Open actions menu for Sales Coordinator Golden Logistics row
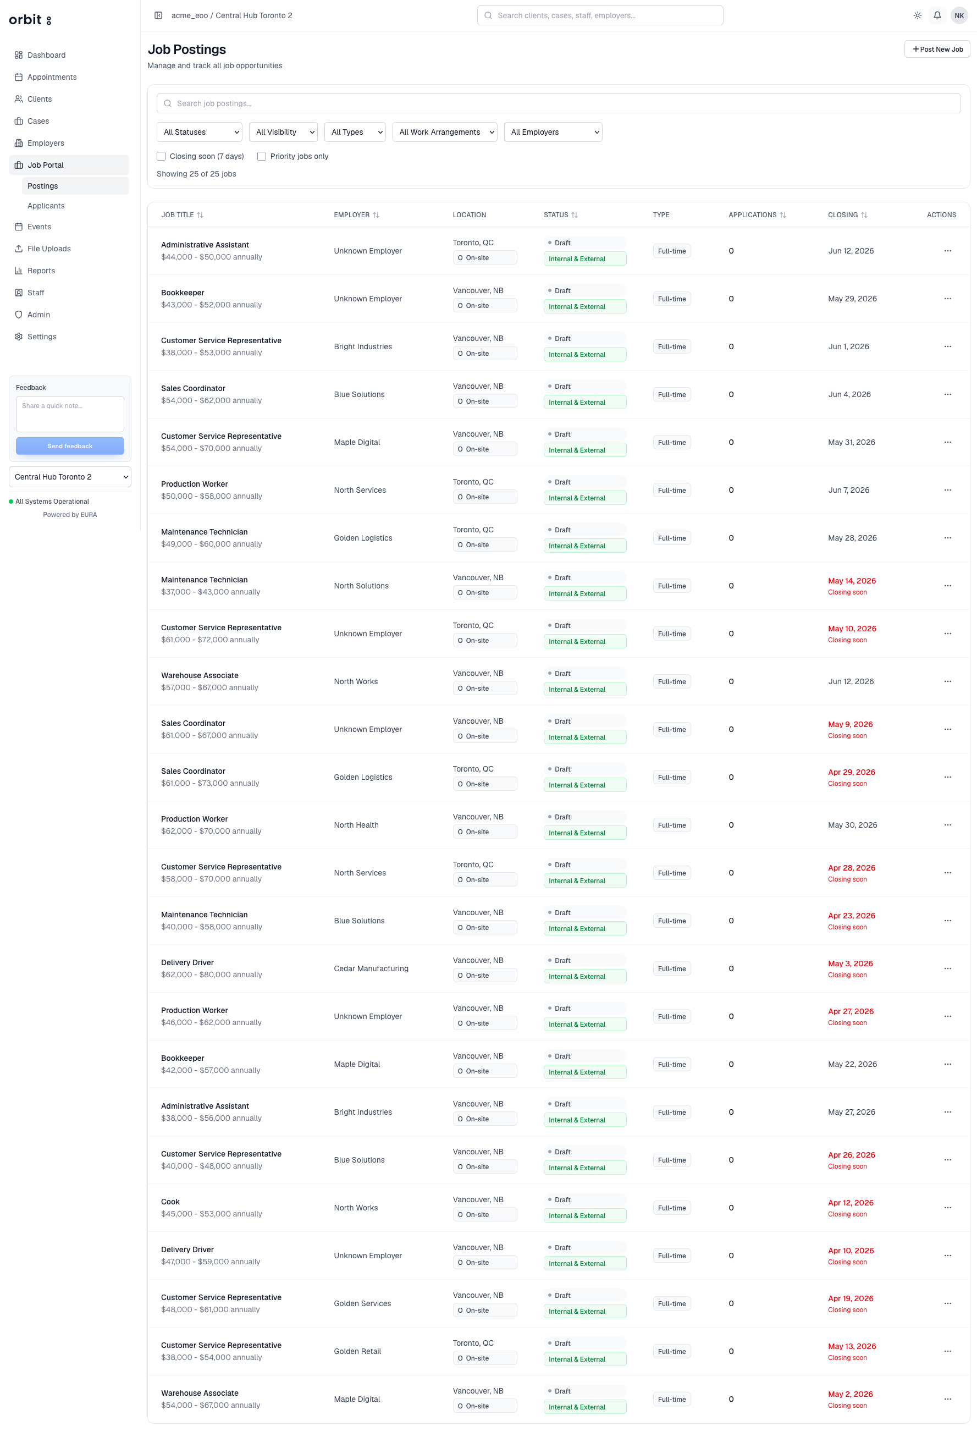Image resolution: width=977 pixels, height=1437 pixels. (x=947, y=777)
